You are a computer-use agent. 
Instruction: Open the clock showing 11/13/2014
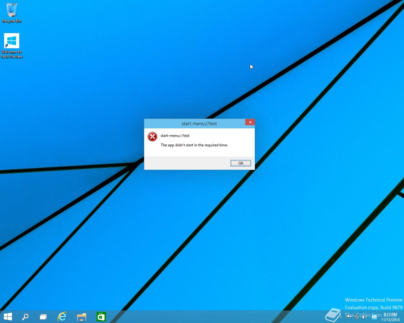tap(390, 317)
